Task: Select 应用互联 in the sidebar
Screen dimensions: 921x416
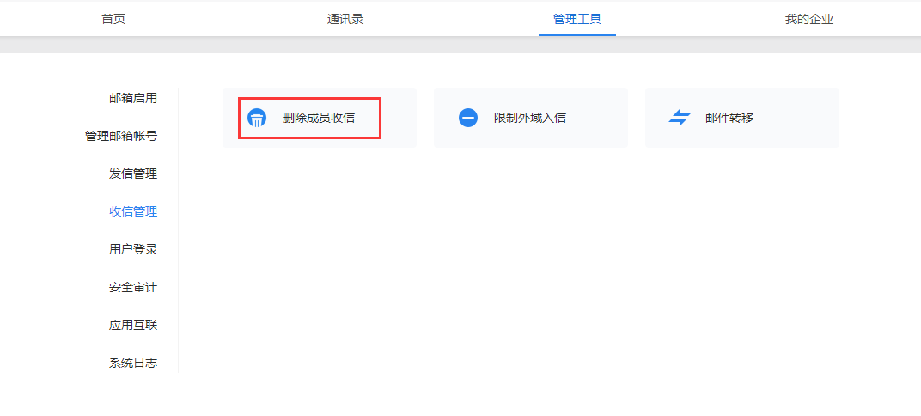Action: (133, 325)
